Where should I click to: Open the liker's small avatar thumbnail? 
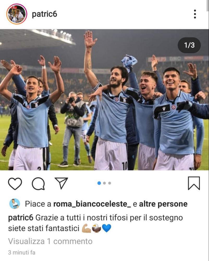point(15,204)
